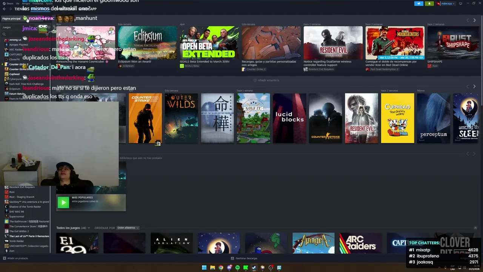This screenshot has width=483, height=272.
Task: Open File Explorer from the taskbar
Action: click(x=212, y=267)
